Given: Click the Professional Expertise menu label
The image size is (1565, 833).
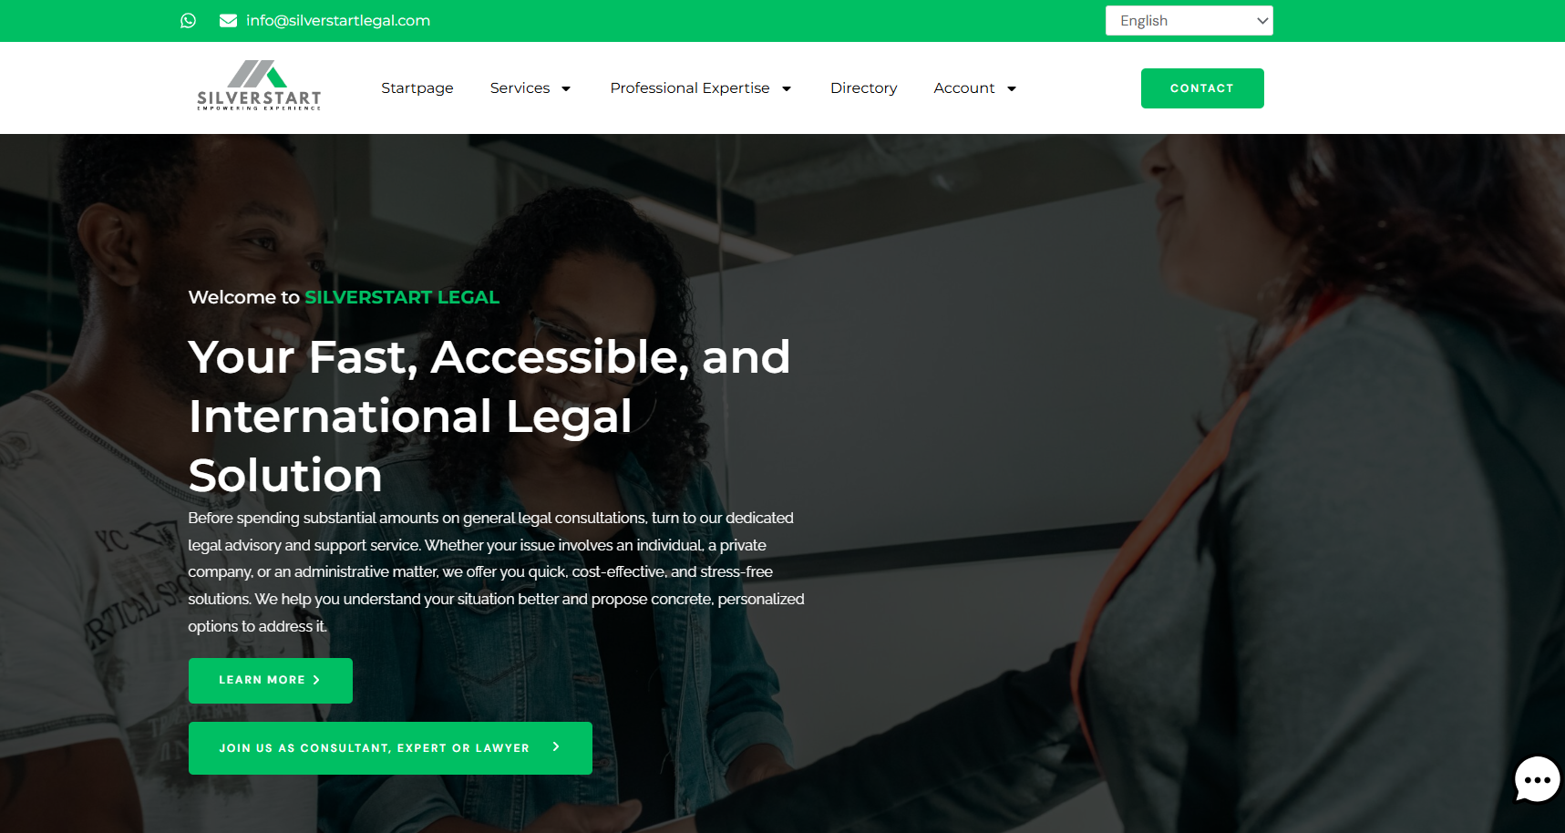Looking at the screenshot, I should [690, 87].
